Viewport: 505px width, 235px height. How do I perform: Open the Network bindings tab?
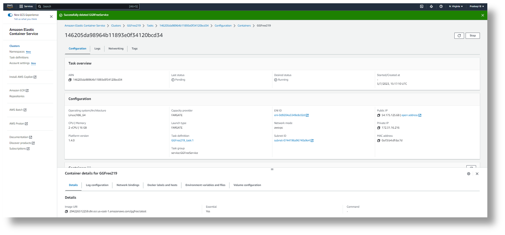(x=128, y=185)
